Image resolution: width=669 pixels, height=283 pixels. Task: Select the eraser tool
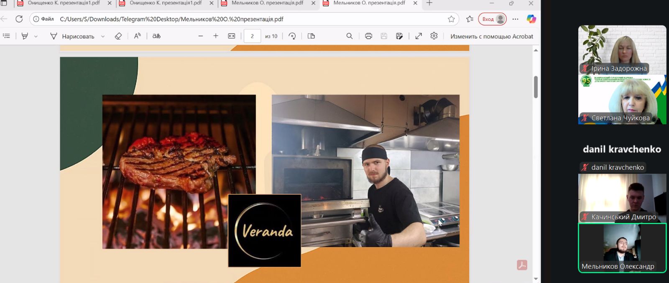pyautogui.click(x=118, y=36)
